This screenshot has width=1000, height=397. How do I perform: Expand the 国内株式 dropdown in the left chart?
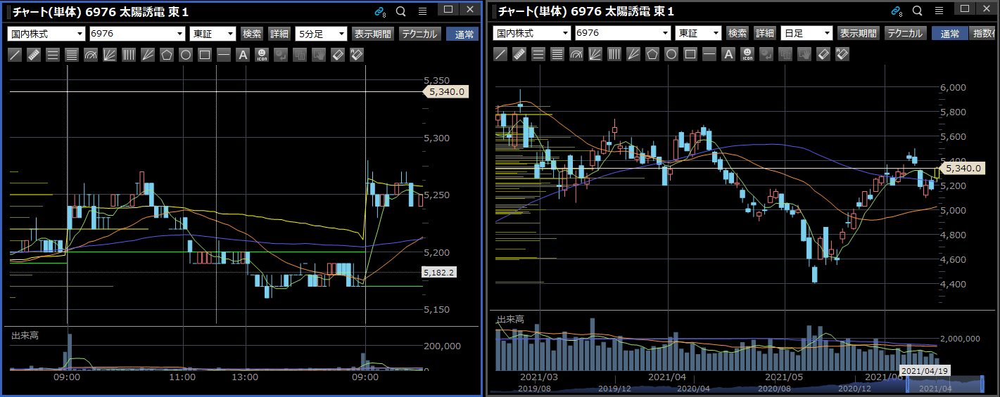click(x=46, y=34)
